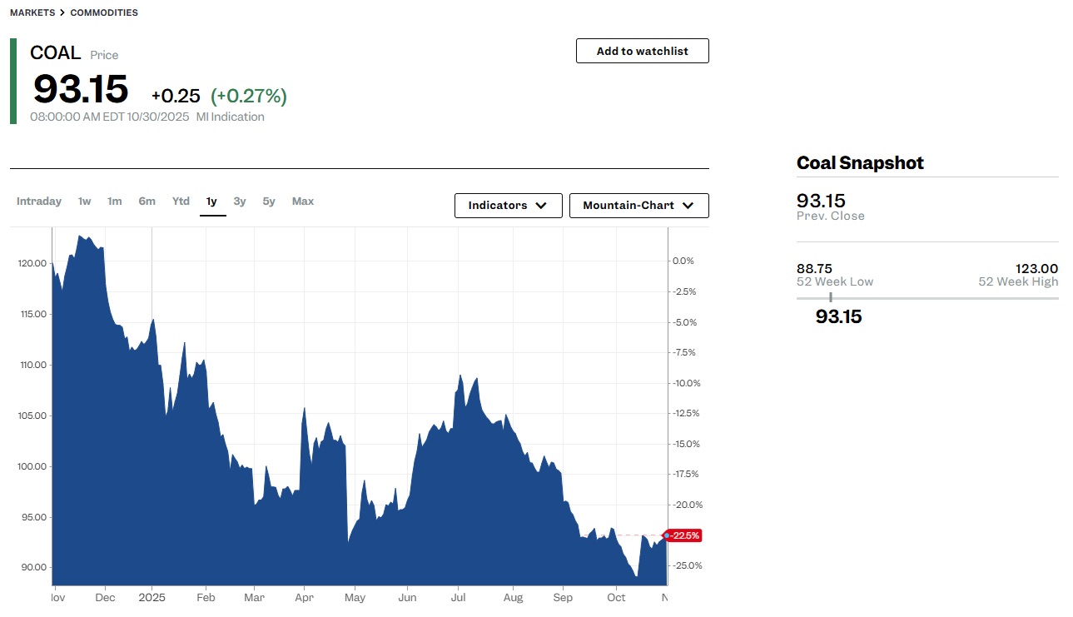Show the Max time range chart
Image resolution: width=1073 pixels, height=617 pixels.
(x=303, y=201)
